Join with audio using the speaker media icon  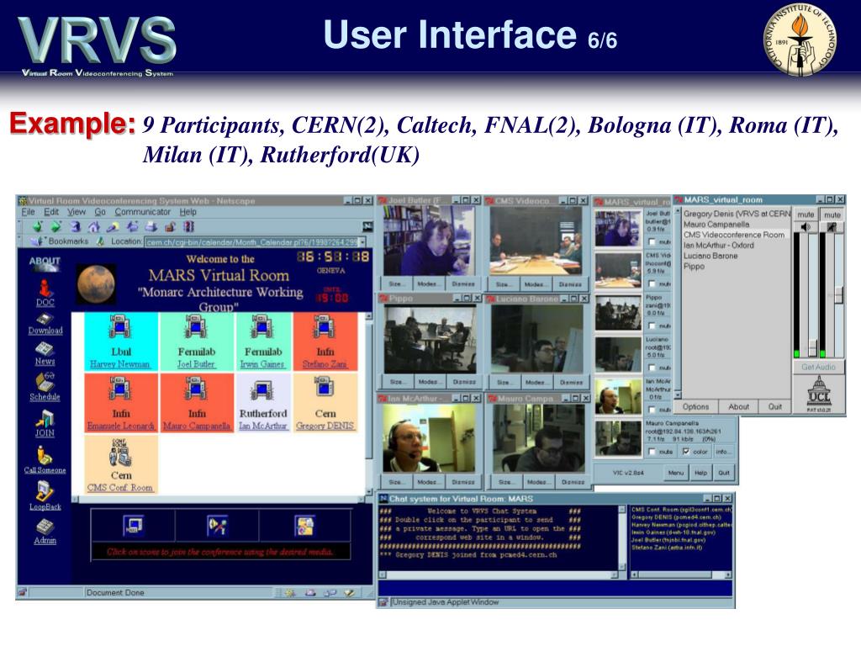pos(217,526)
